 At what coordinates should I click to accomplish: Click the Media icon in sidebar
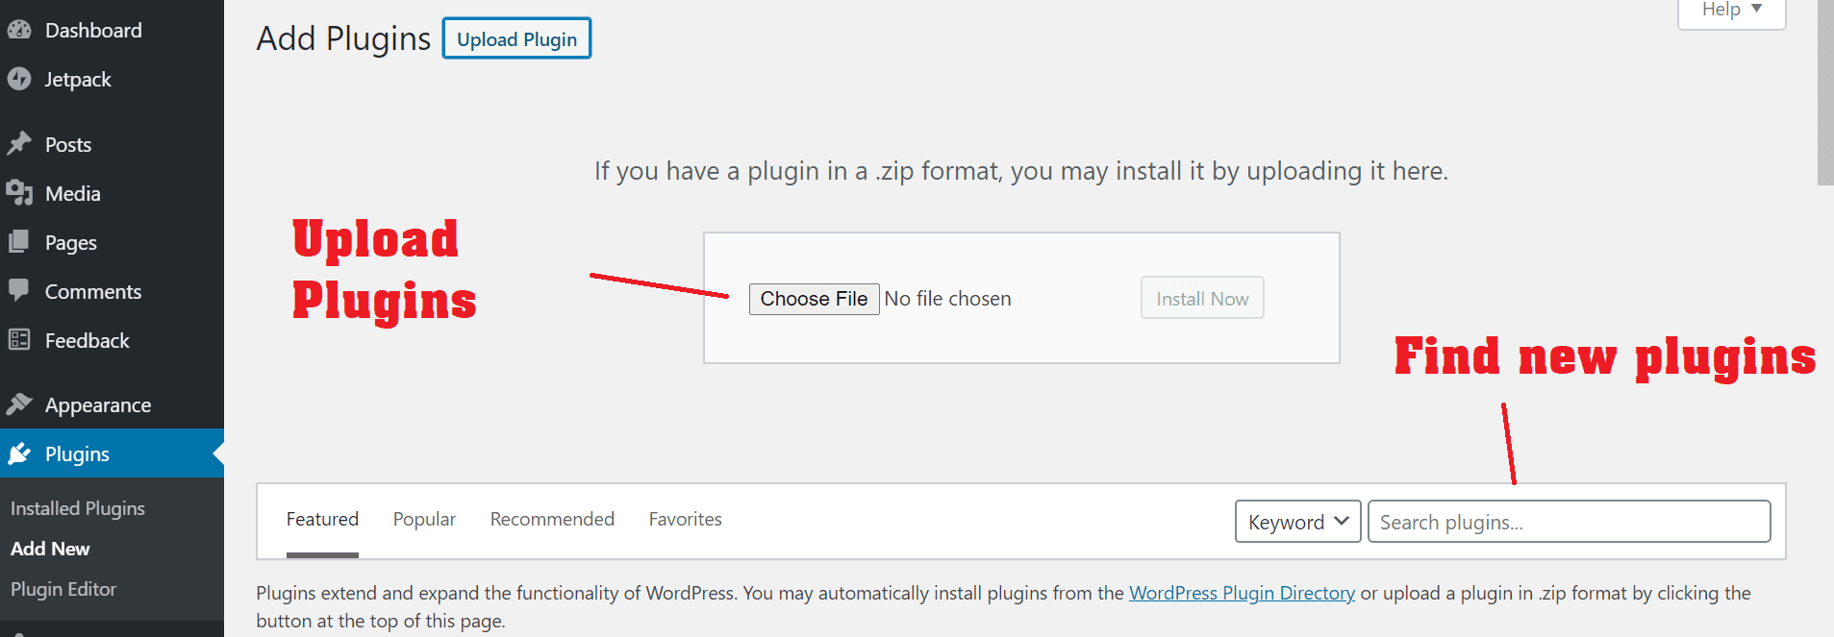coord(19,193)
